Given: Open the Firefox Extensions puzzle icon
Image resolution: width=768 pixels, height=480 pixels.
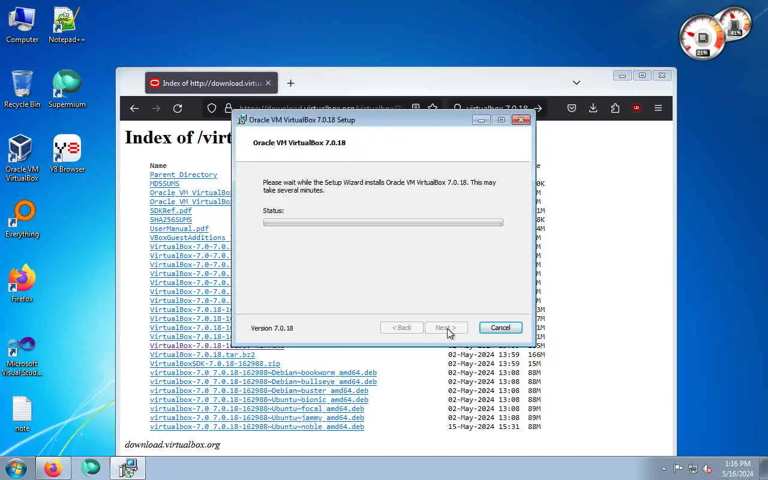Looking at the screenshot, I should pyautogui.click(x=615, y=108).
